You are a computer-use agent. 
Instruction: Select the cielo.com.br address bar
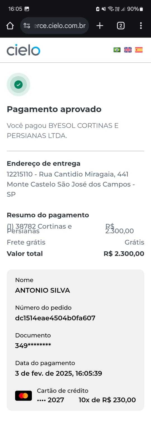[55, 26]
